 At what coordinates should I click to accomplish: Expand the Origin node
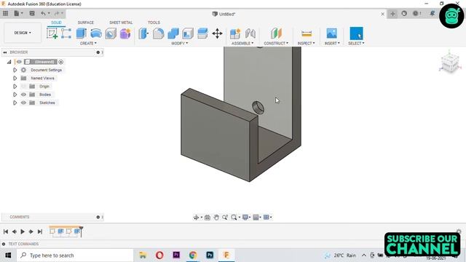pyautogui.click(x=15, y=87)
